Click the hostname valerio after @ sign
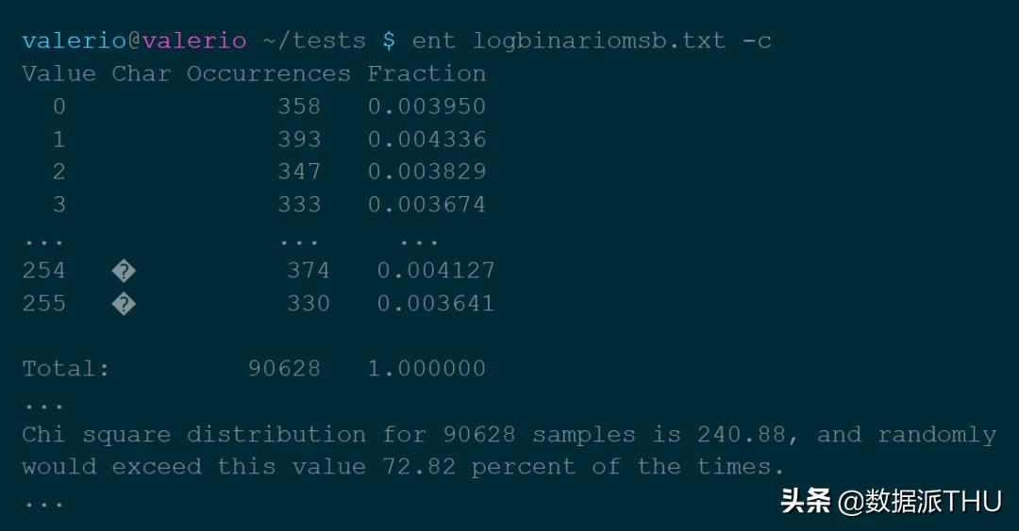Viewport: 1019px width, 531px height. [194, 41]
